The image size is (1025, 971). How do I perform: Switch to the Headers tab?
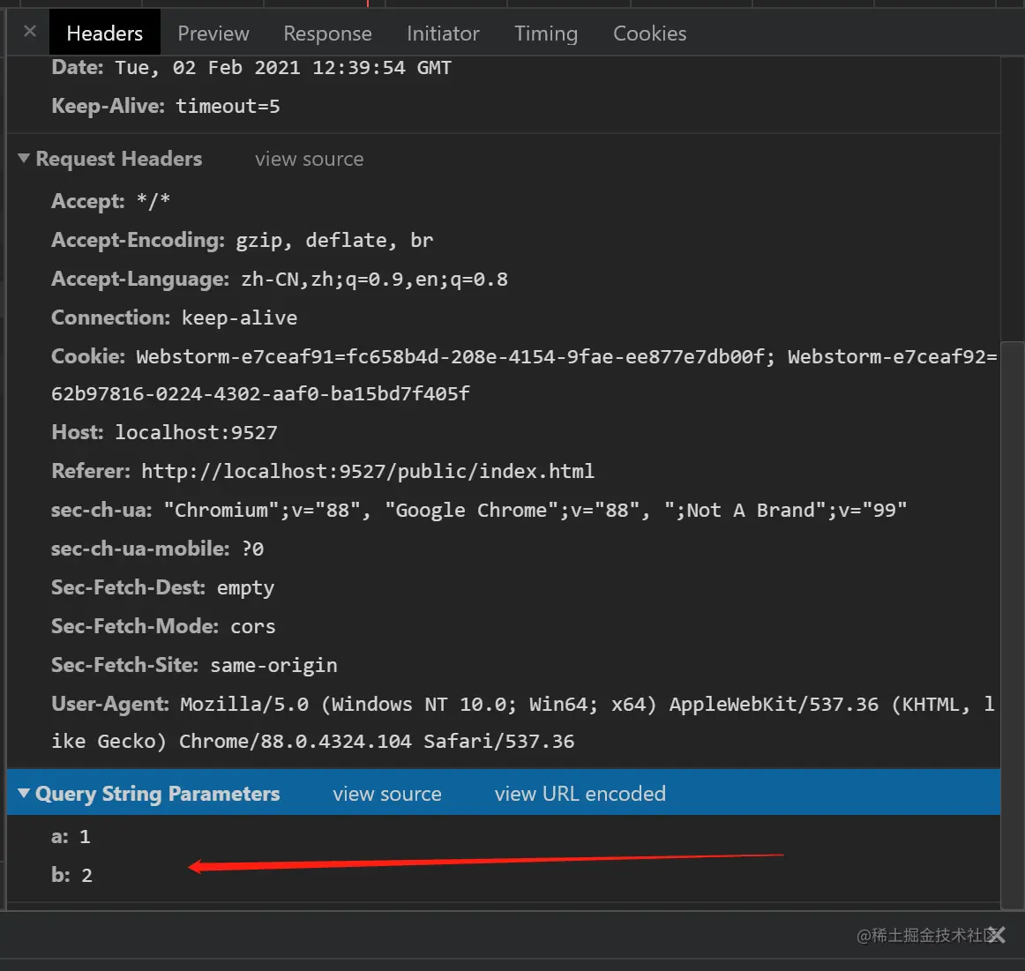pyautogui.click(x=105, y=33)
